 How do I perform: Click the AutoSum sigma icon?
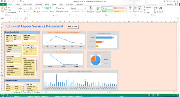point(145,7)
